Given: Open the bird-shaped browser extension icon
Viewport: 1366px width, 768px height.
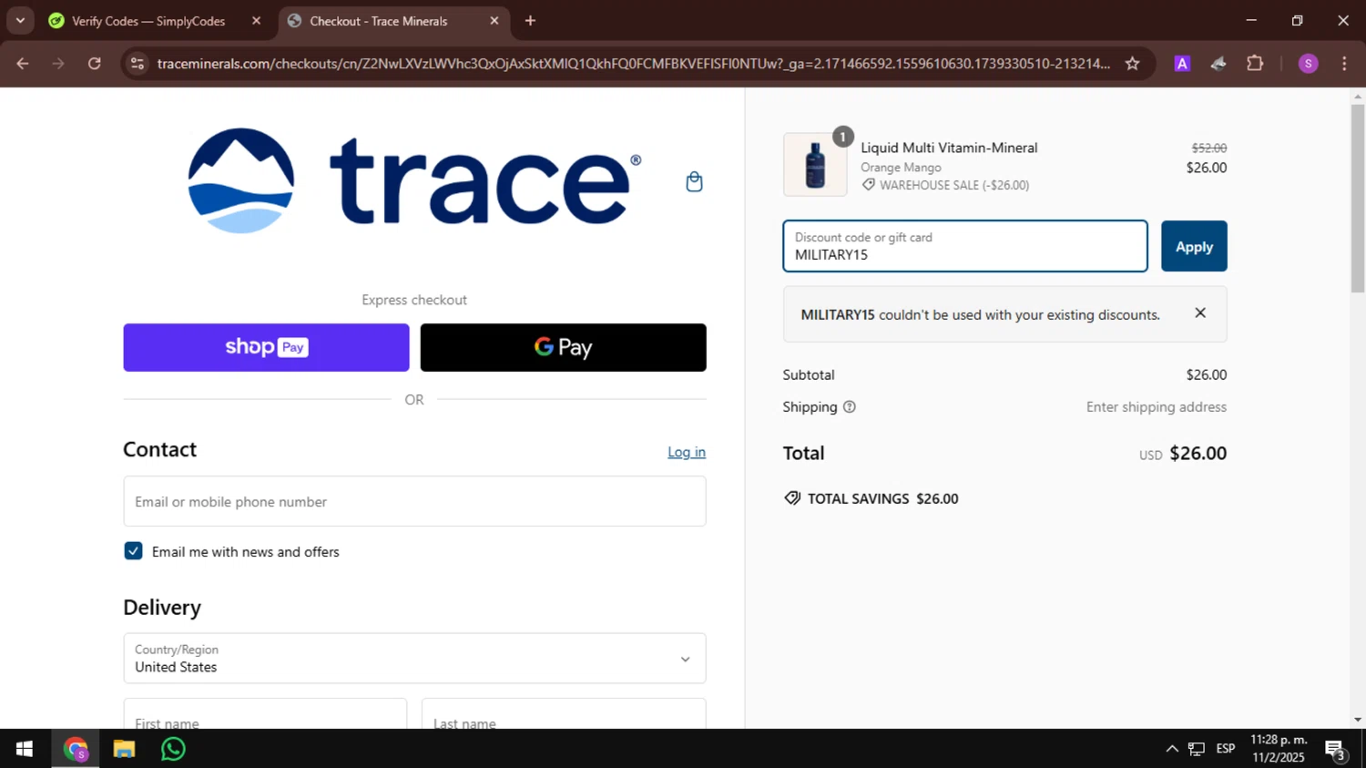Looking at the screenshot, I should click(1218, 64).
